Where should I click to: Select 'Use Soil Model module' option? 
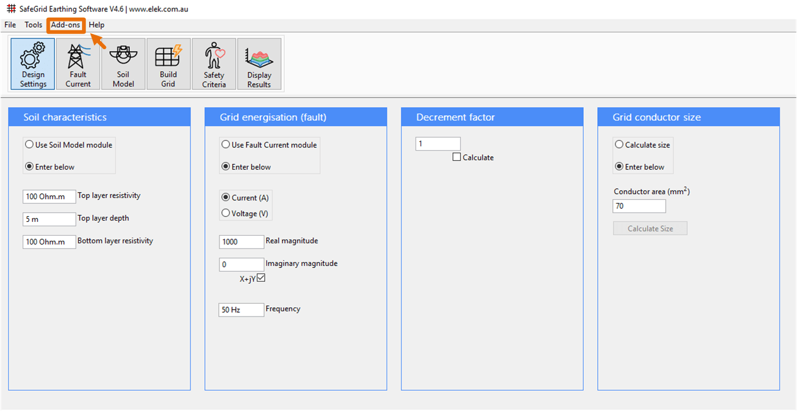pyautogui.click(x=28, y=144)
